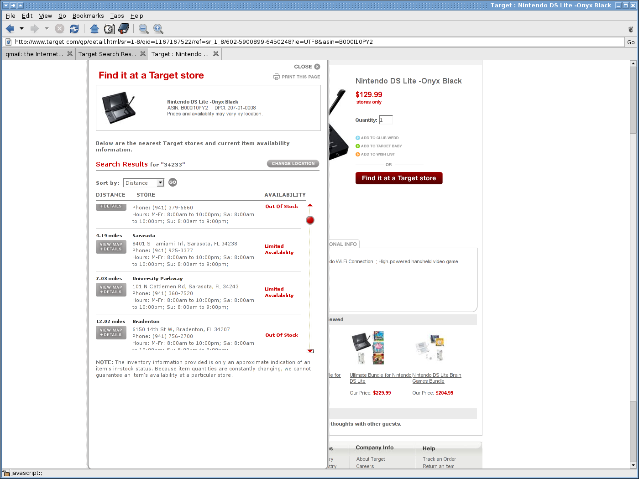Click the red 'Find it at a Target store' button

point(399,178)
